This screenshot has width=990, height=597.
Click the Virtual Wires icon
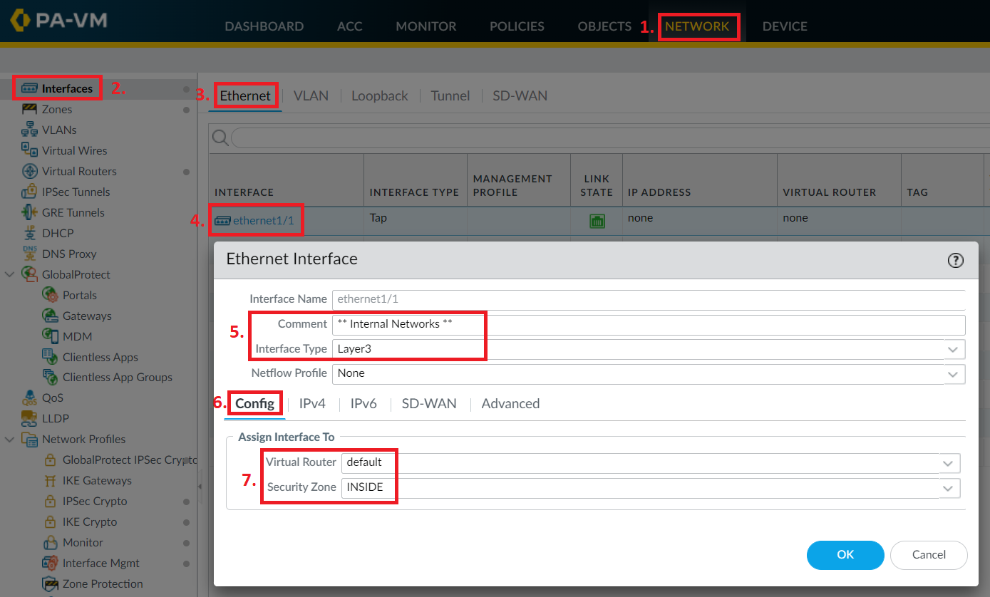click(29, 150)
